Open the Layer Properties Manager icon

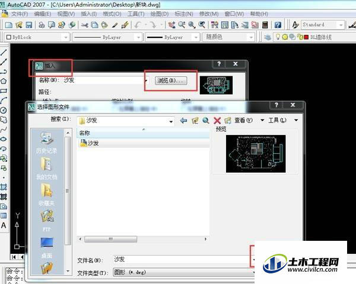[268, 37]
